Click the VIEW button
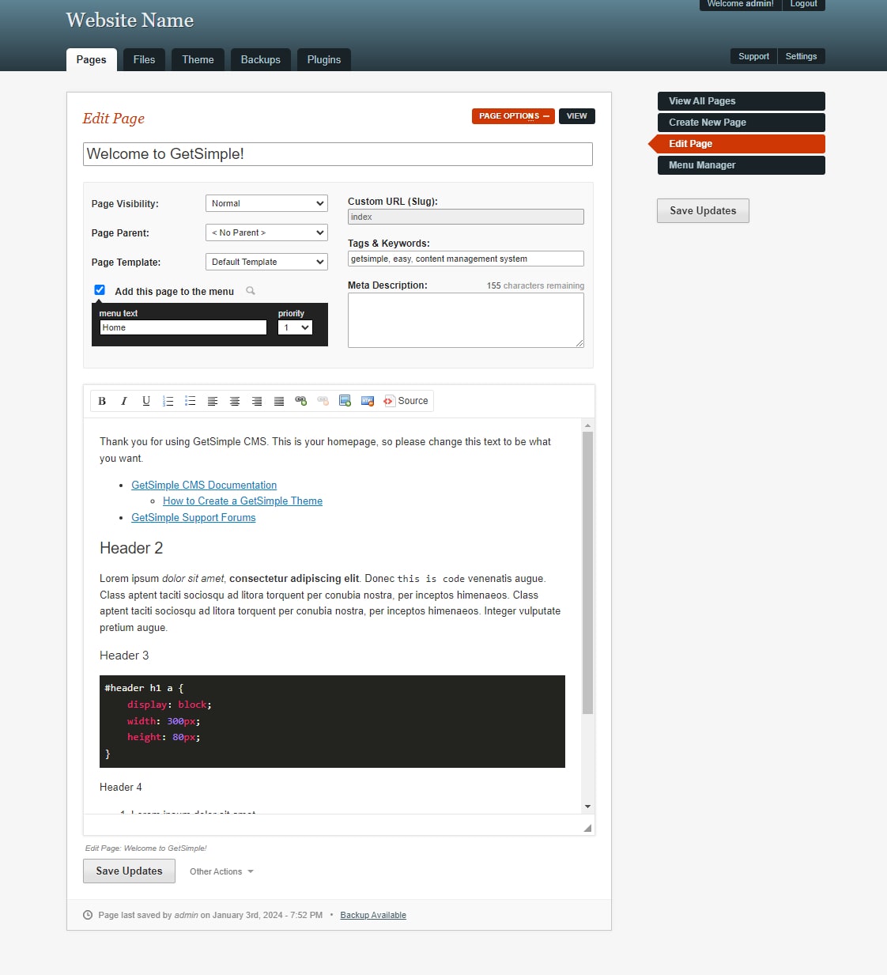887x975 pixels. 577,116
